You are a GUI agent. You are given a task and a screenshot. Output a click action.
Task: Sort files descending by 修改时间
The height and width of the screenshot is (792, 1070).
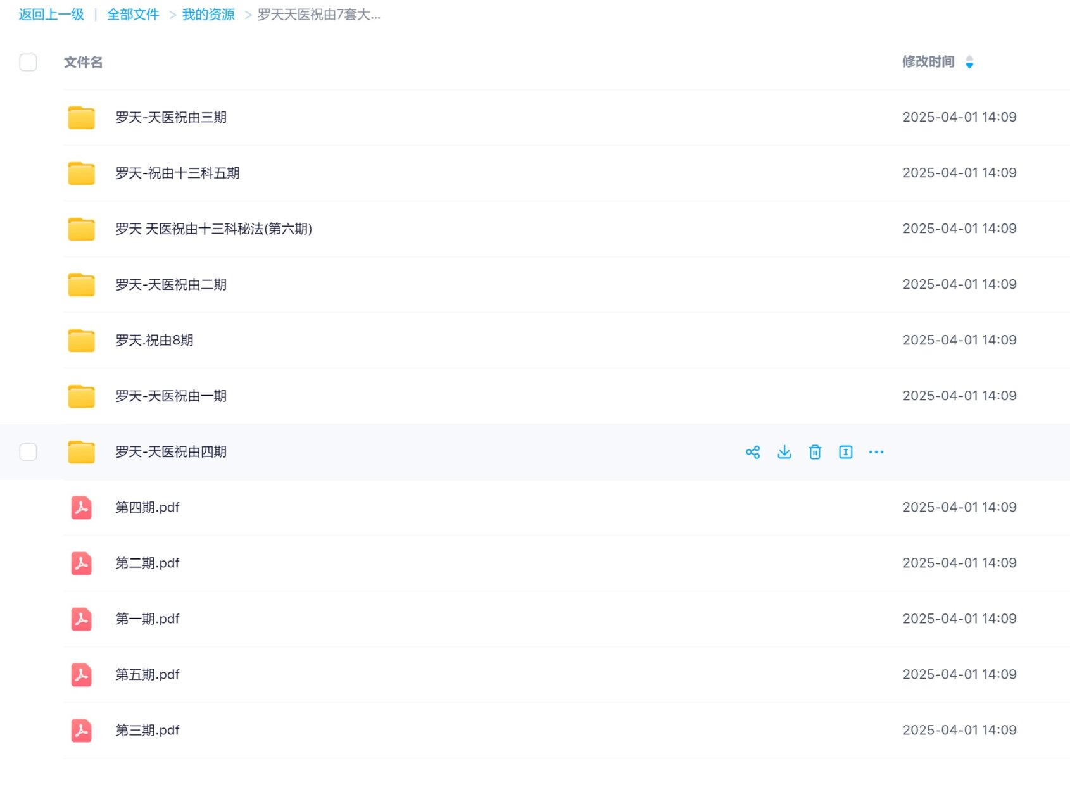pyautogui.click(x=969, y=65)
